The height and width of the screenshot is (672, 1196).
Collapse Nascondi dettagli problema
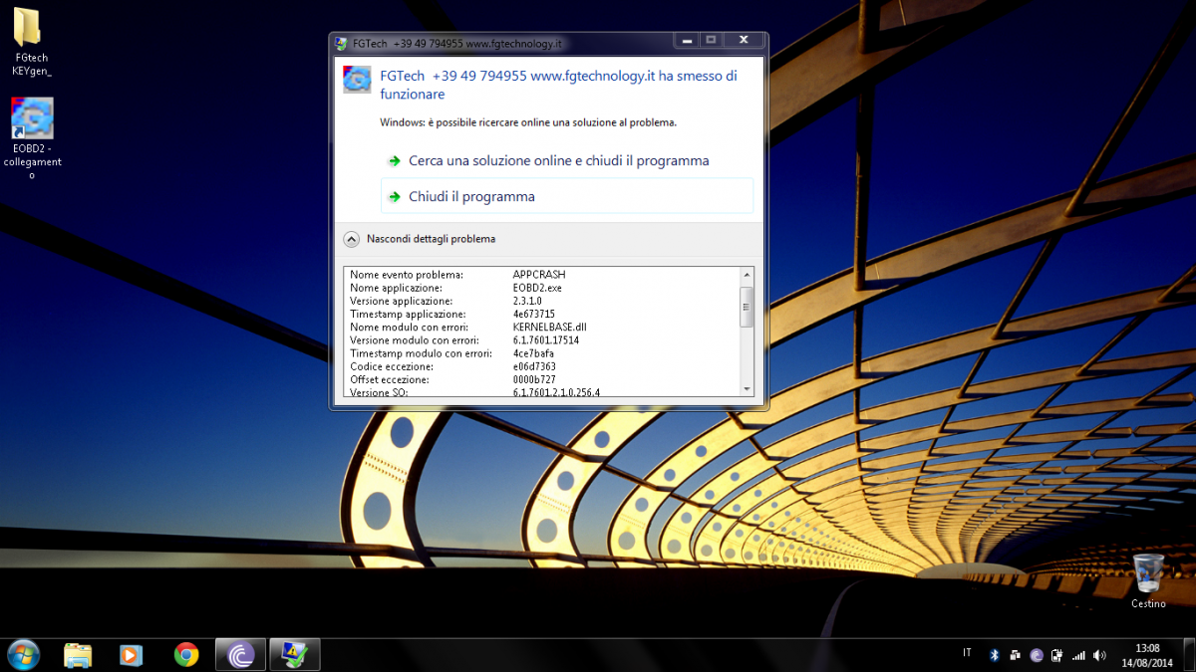(420, 239)
